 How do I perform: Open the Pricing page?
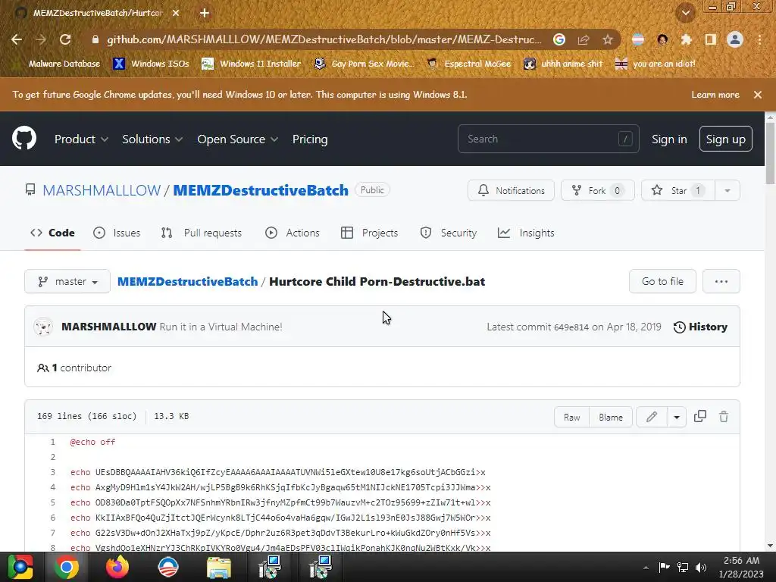coord(310,139)
